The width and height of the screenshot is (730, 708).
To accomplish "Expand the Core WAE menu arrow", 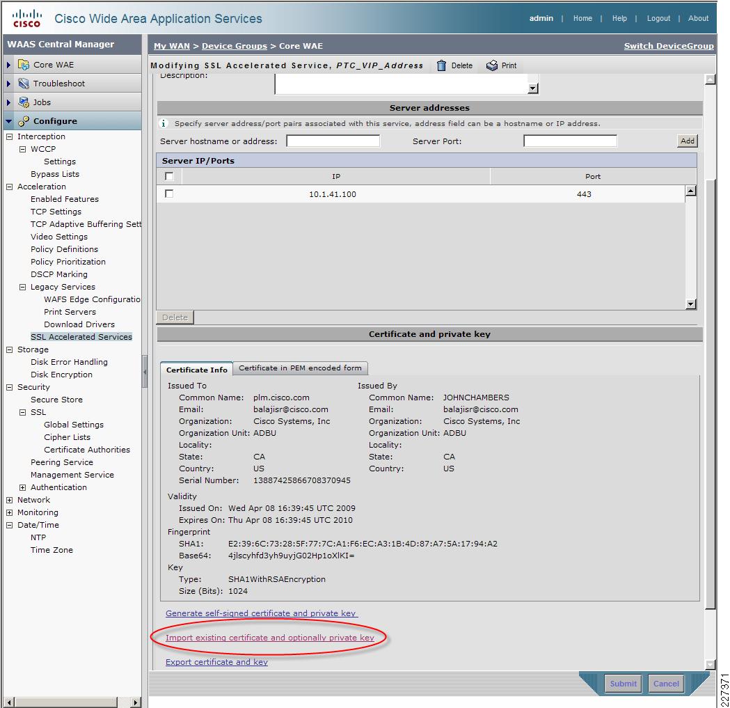I will tap(8, 65).
